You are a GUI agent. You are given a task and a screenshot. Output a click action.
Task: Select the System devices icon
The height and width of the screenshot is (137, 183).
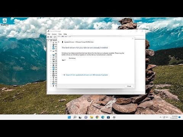tap(53, 84)
